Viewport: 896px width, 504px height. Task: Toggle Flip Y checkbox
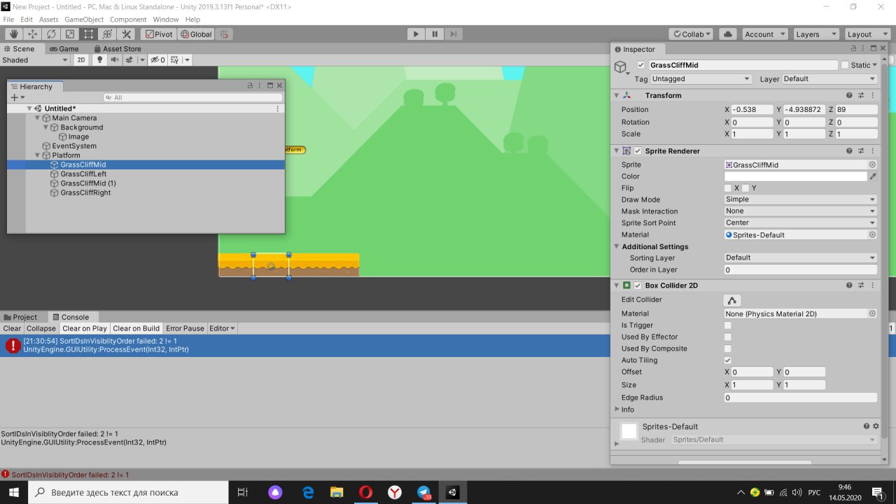pyautogui.click(x=746, y=188)
